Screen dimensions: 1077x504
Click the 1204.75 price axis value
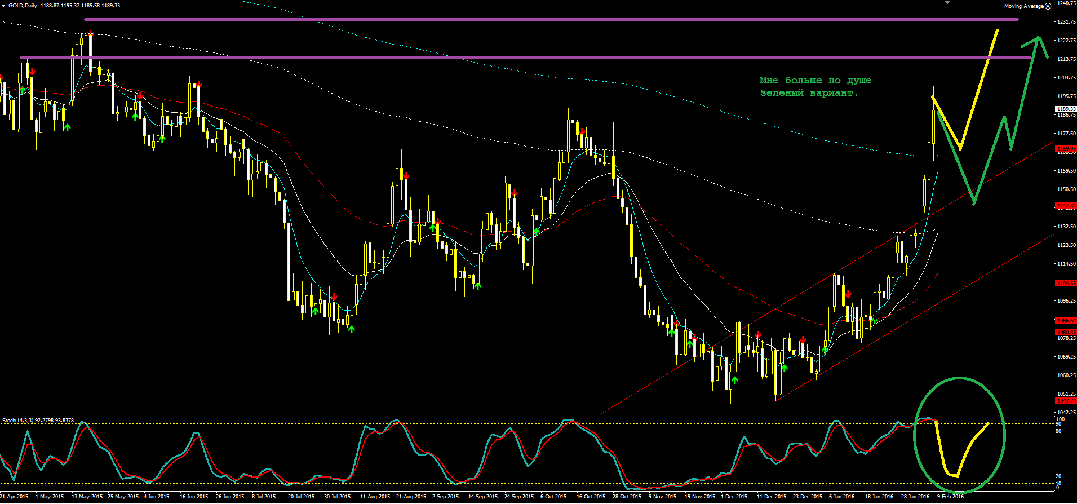tap(1066, 78)
